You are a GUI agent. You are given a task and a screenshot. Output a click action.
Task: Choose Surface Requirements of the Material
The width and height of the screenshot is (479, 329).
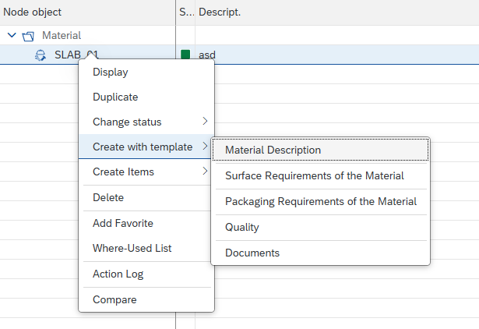point(314,175)
